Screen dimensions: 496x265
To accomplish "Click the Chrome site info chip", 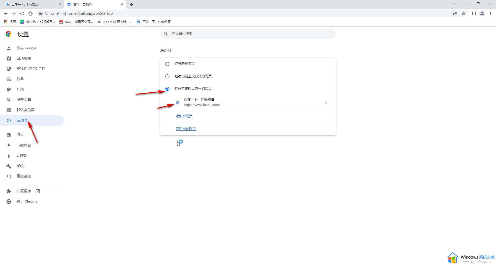I will pos(49,13).
